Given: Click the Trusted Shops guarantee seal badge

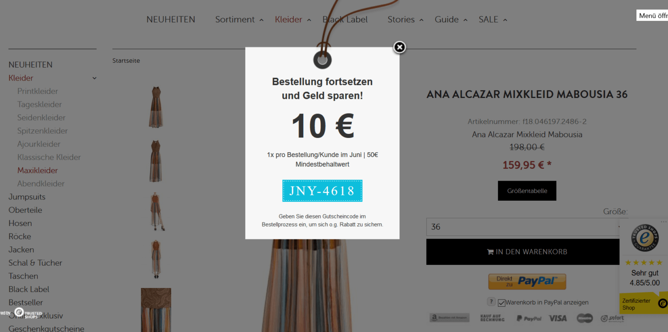Looking at the screenshot, I should point(644,237).
